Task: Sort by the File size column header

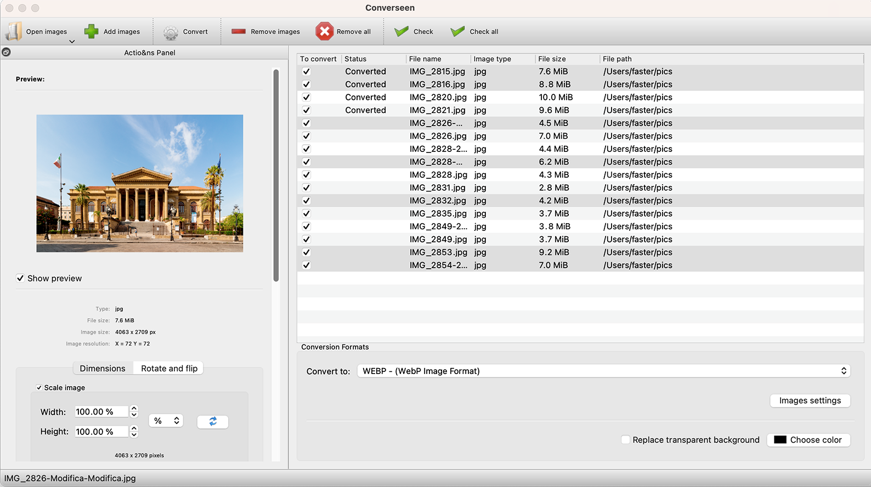Action: [568, 59]
